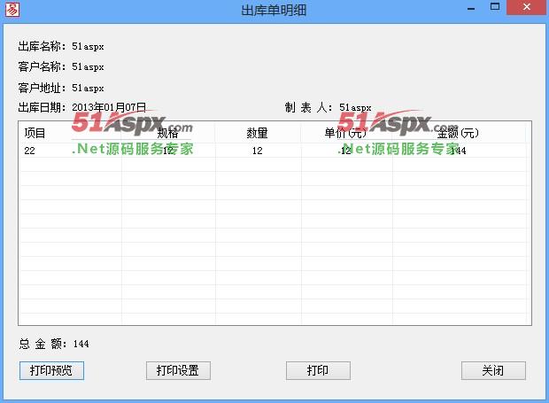The image size is (549, 403).
Task: Click the 金额 cell showing 144 in table
Action: coord(458,151)
